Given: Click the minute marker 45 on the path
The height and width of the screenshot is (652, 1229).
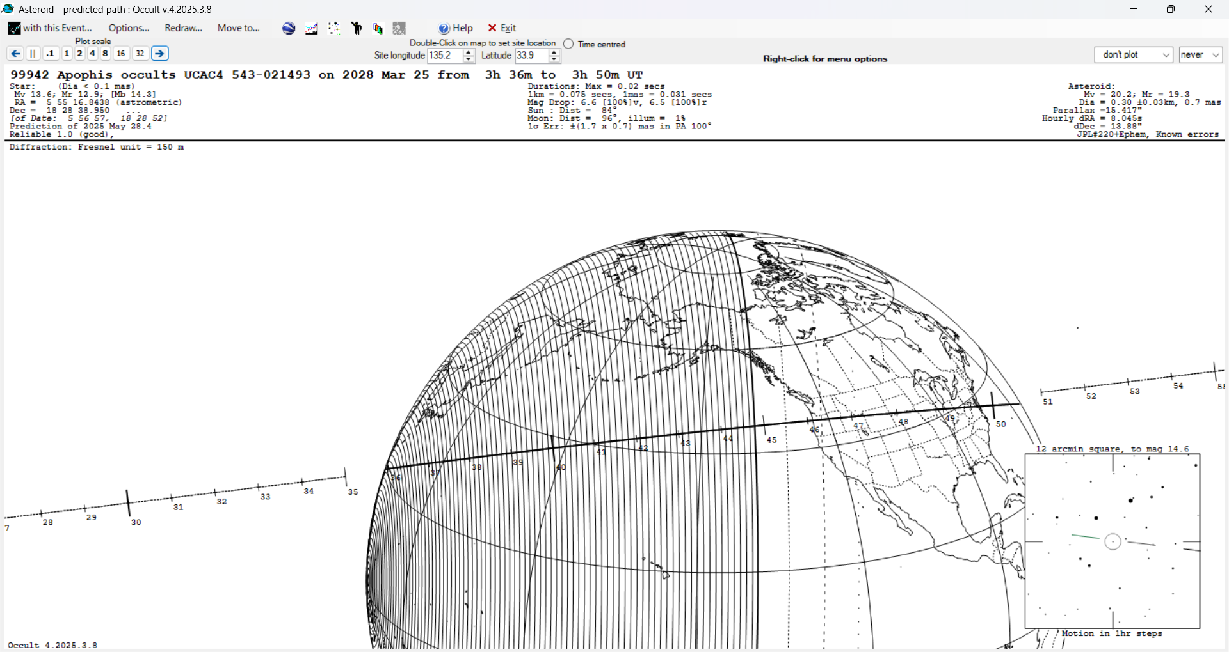Looking at the screenshot, I should coord(771,440).
